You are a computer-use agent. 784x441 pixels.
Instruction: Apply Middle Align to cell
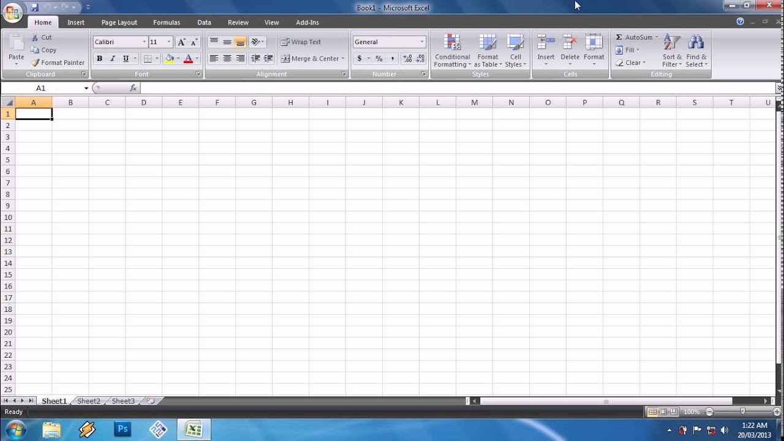coord(227,42)
